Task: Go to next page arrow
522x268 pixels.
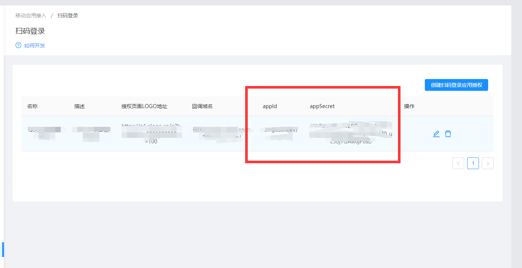Action: point(488,163)
